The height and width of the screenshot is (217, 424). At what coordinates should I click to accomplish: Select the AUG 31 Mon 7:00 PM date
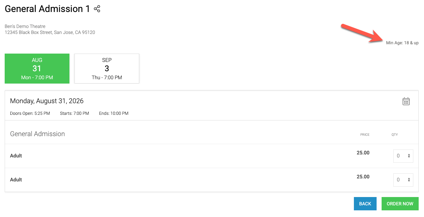(37, 69)
